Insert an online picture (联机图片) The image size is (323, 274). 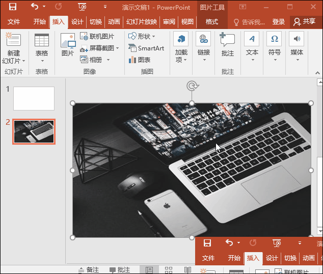coord(97,37)
